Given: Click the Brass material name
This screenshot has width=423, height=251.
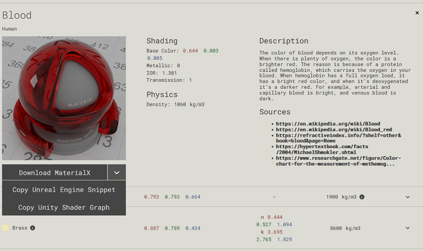Looking at the screenshot, I should point(20,228).
